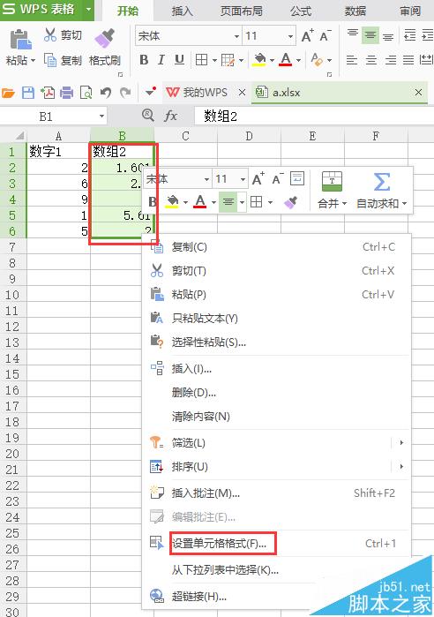Image resolution: width=434 pixels, height=617 pixels.
Task: Click the fx insert function icon
Action: click(x=170, y=116)
